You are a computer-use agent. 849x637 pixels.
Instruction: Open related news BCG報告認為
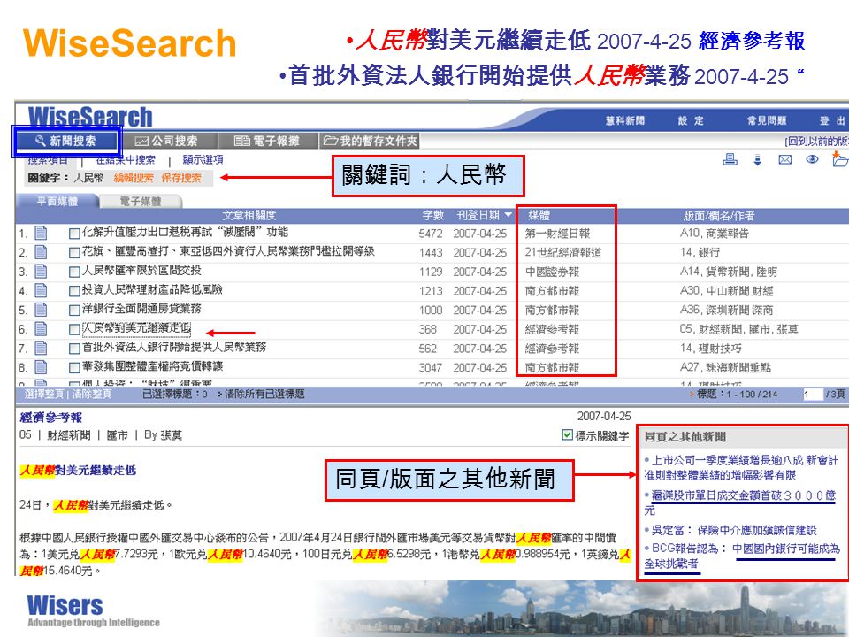(742, 556)
